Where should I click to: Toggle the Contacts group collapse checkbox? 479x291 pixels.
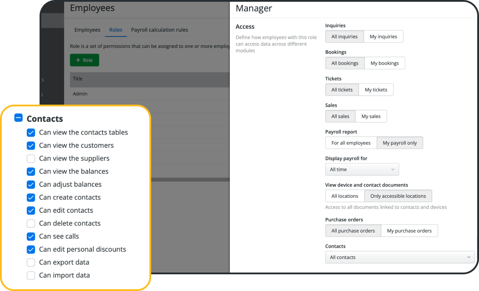(x=18, y=118)
